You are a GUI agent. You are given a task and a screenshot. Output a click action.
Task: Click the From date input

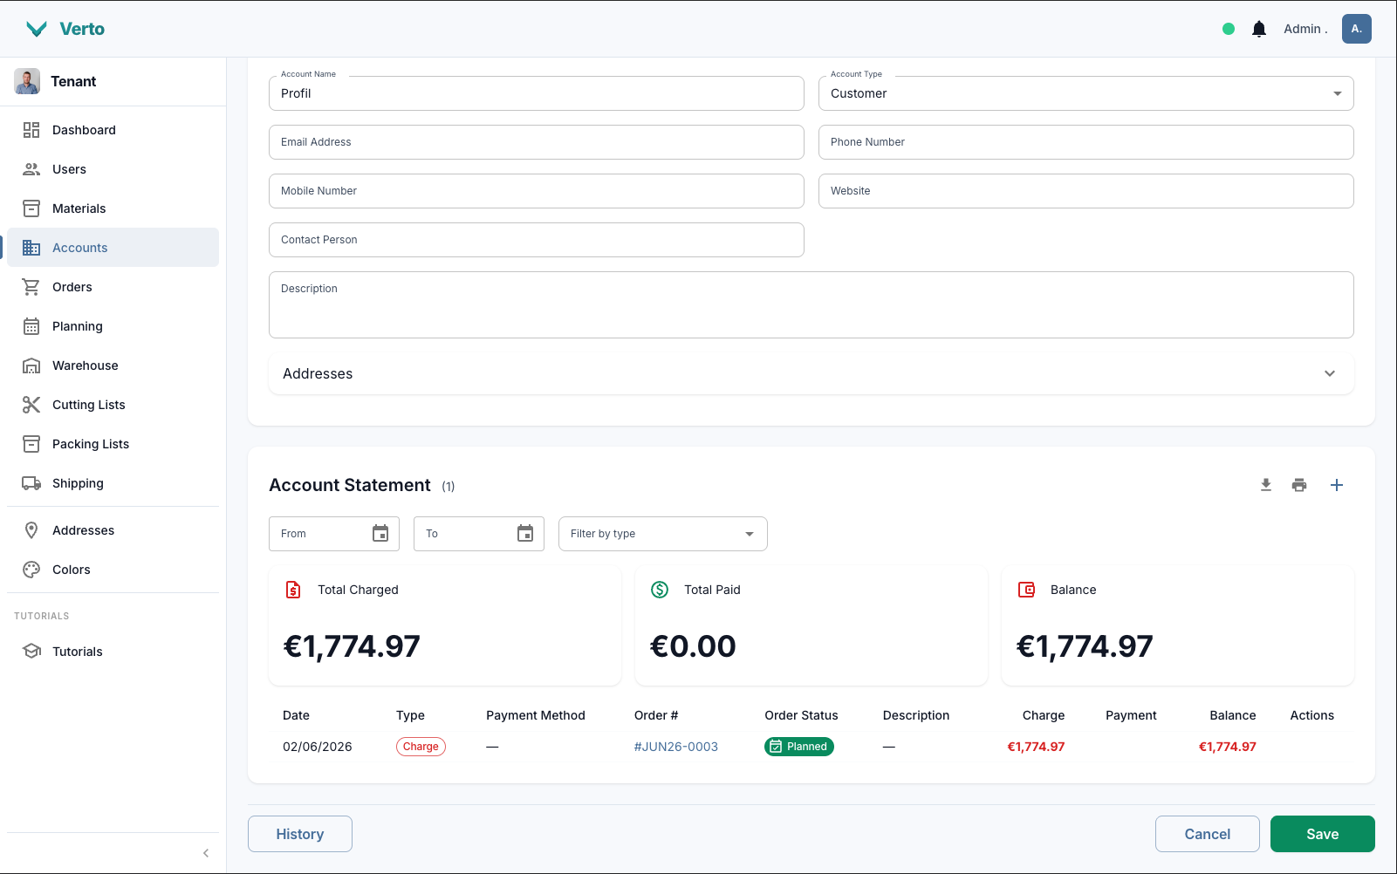click(x=334, y=534)
